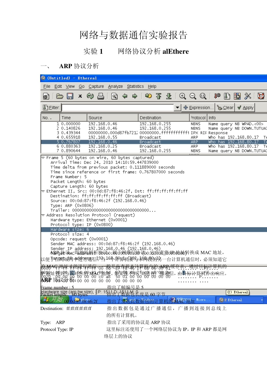Open the Capture menu

(96, 86)
